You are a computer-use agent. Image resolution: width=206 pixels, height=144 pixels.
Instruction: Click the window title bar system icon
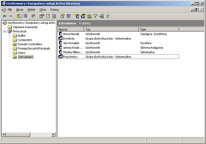(x=3, y=3)
